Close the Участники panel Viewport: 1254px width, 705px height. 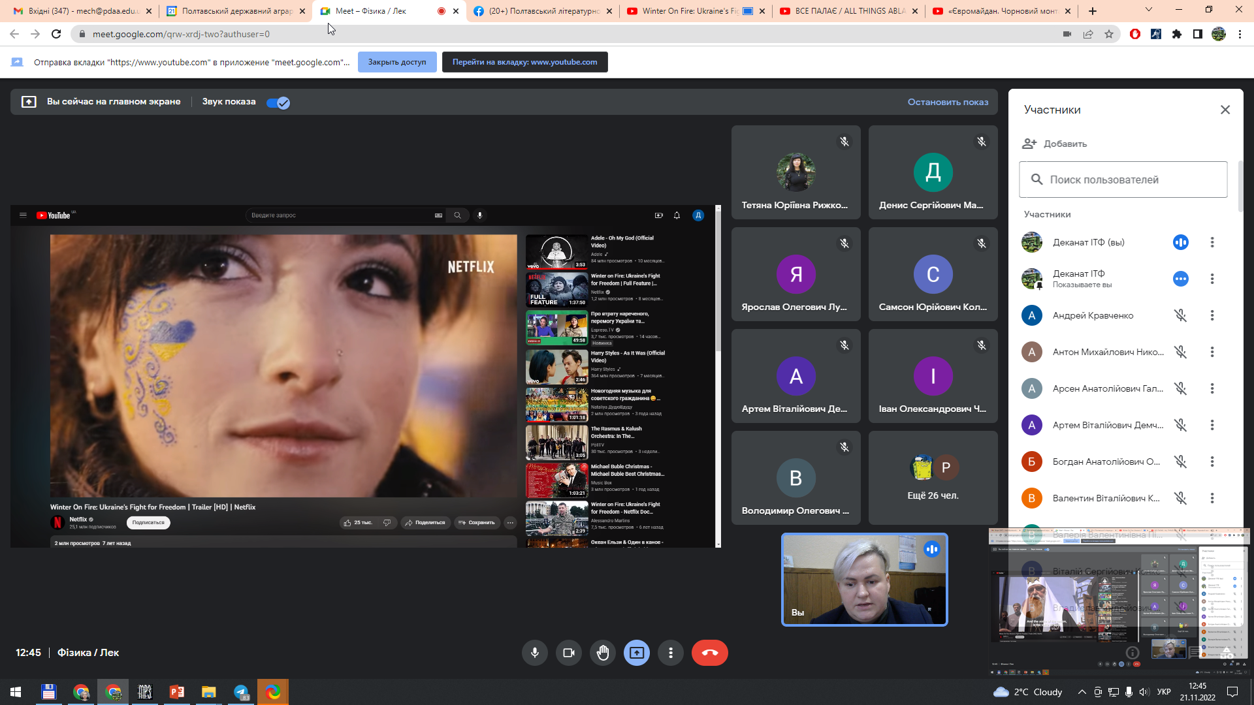pyautogui.click(x=1225, y=110)
